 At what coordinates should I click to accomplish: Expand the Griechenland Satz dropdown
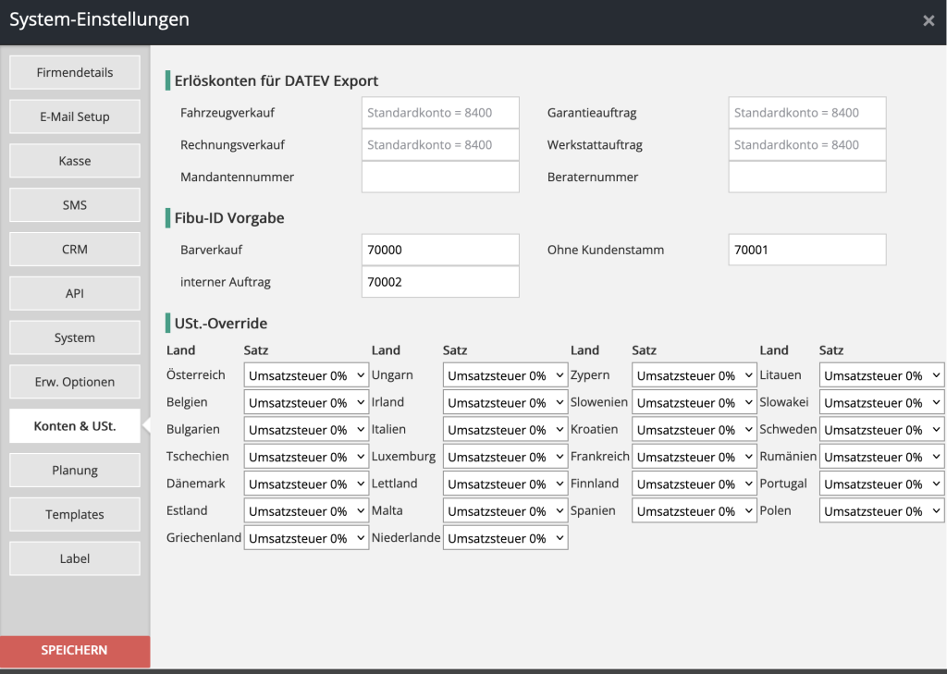click(306, 538)
